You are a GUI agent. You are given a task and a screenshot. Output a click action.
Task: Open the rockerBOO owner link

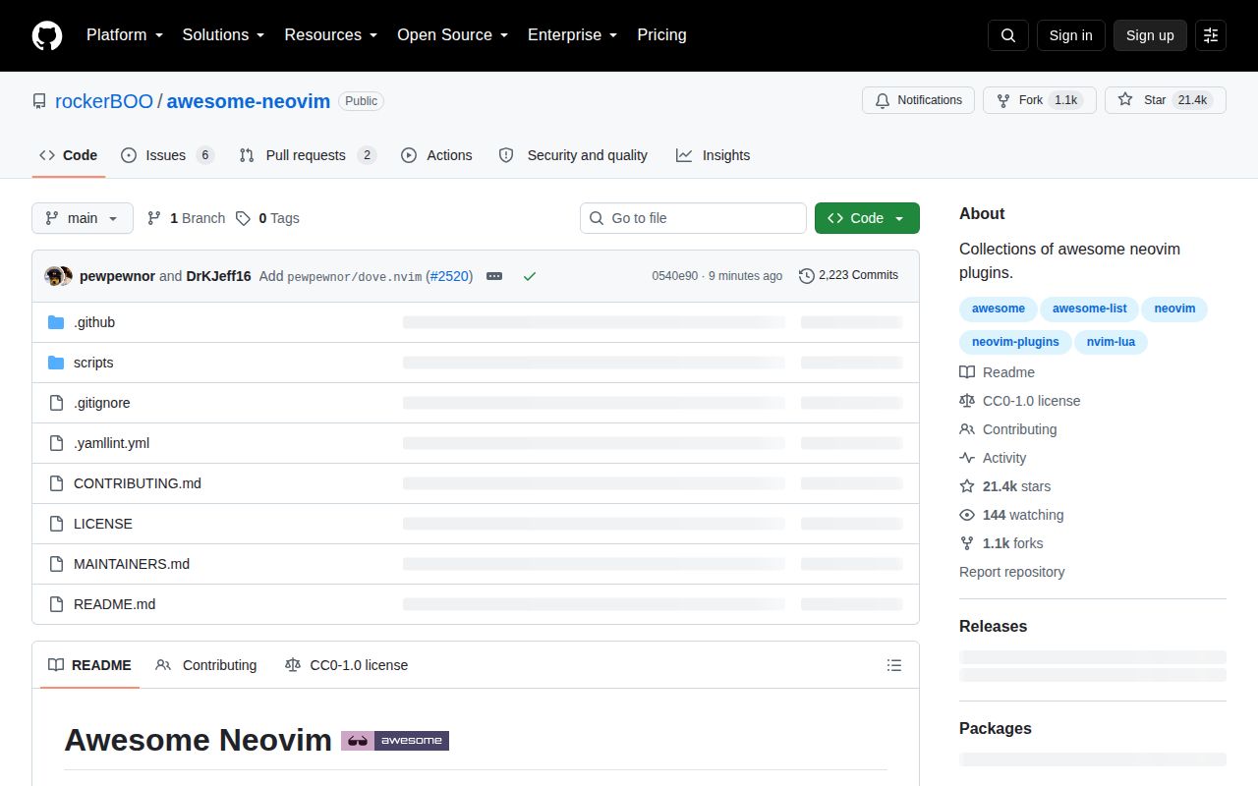click(104, 101)
